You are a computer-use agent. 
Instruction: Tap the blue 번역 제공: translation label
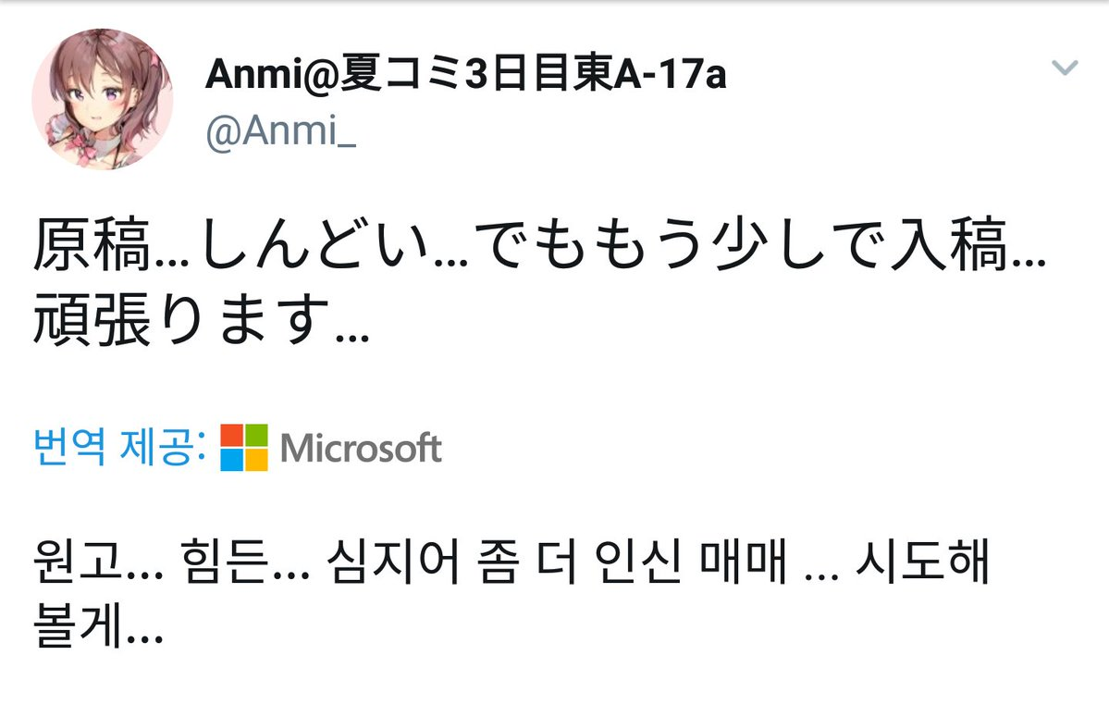(x=118, y=449)
